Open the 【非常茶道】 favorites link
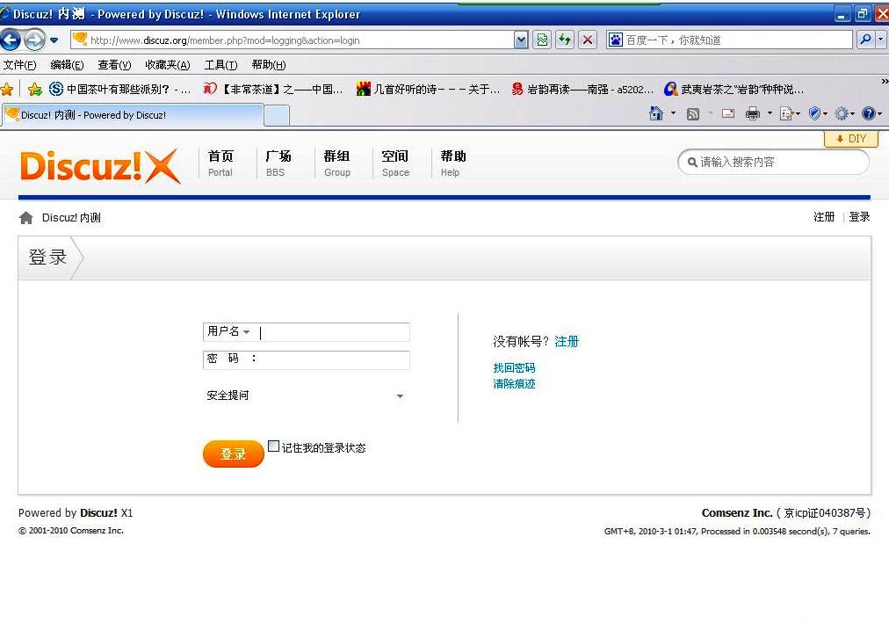The height and width of the screenshot is (624, 889). pyautogui.click(x=273, y=89)
